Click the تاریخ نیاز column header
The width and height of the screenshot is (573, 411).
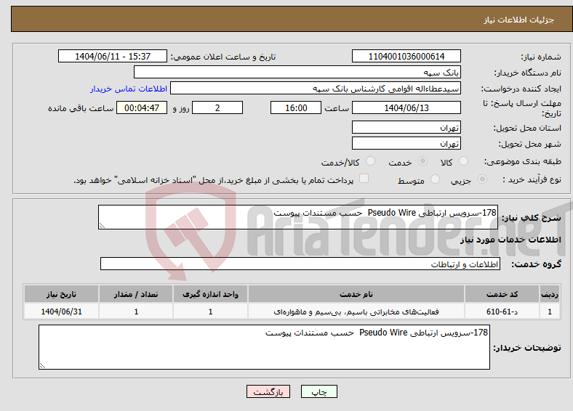(x=61, y=294)
